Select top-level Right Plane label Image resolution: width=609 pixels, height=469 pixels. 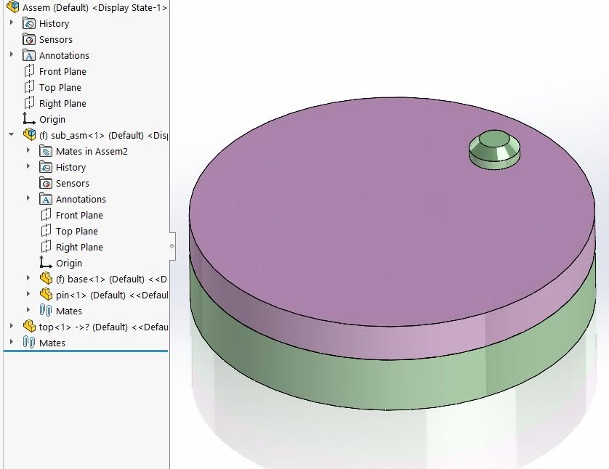point(62,104)
